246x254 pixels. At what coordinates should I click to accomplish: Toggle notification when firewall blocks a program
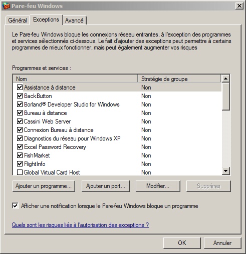click(x=15, y=206)
